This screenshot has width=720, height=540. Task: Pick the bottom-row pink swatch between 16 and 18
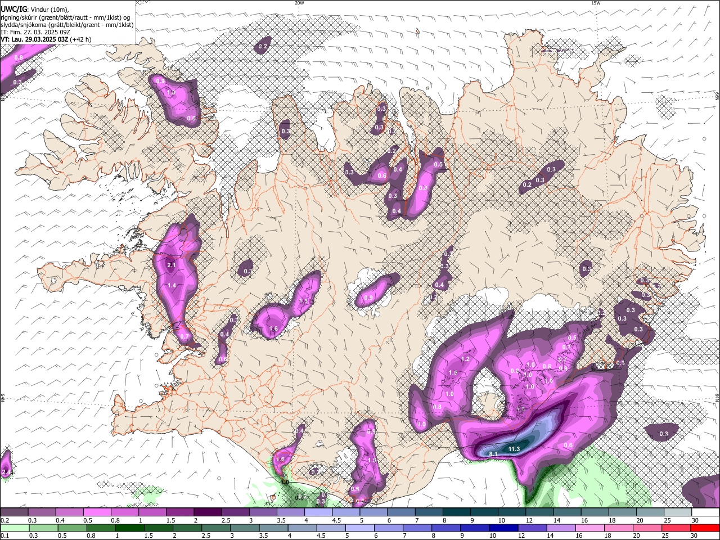(589, 528)
